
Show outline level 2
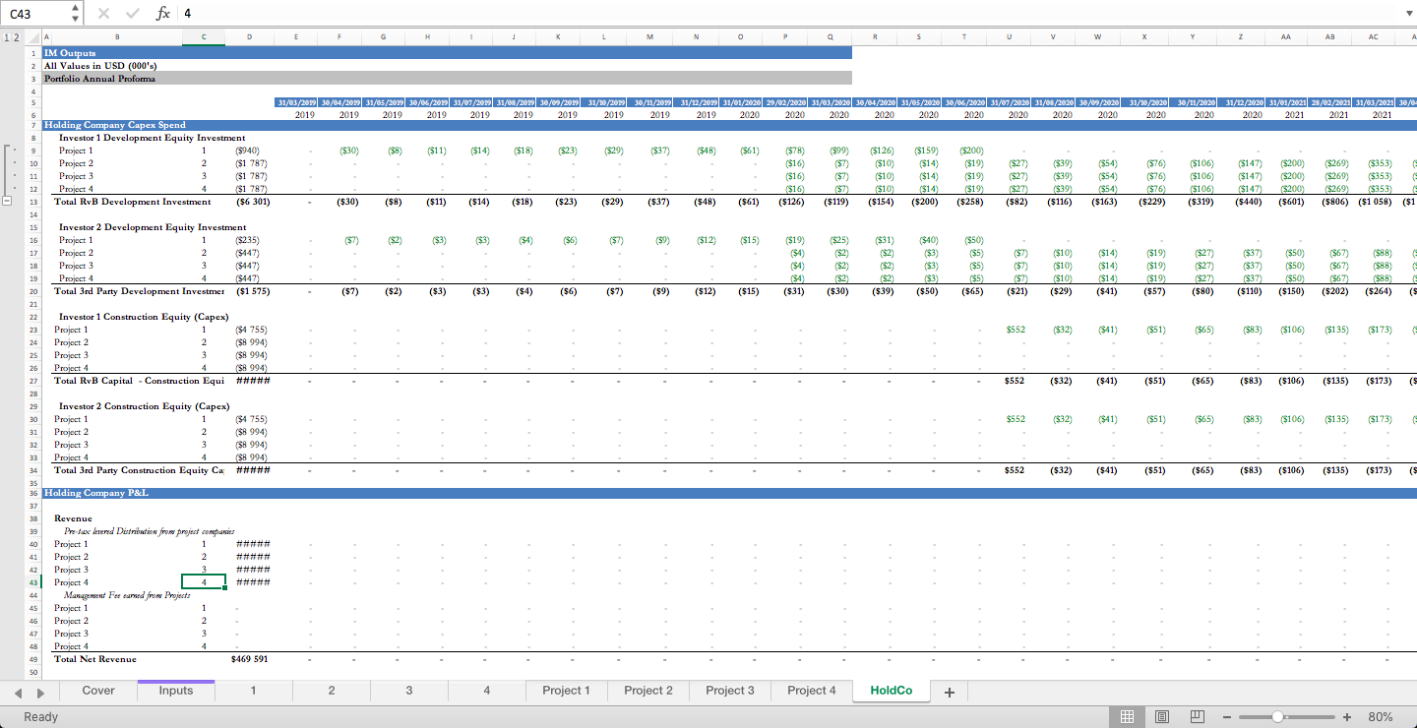coord(15,37)
